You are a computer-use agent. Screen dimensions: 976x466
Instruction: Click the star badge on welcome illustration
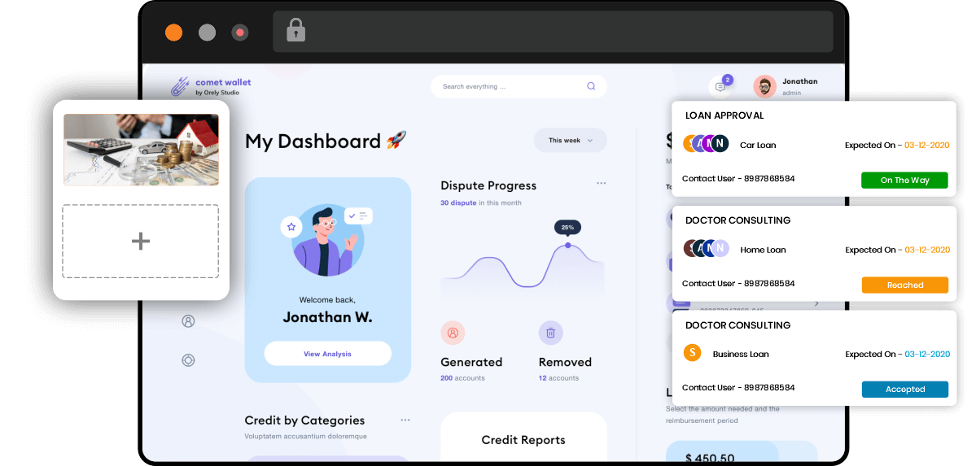click(x=291, y=227)
